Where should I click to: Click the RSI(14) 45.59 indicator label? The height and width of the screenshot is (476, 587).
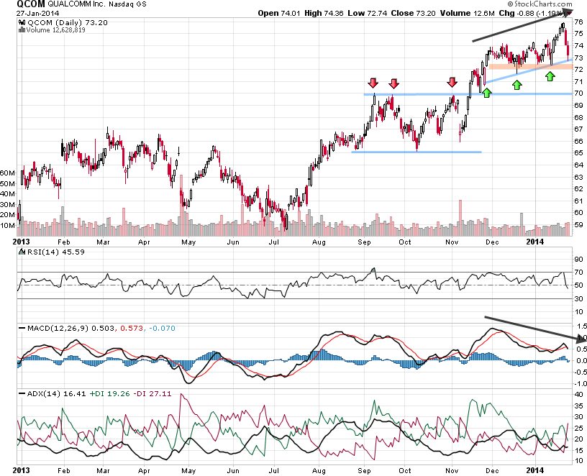tap(55, 252)
